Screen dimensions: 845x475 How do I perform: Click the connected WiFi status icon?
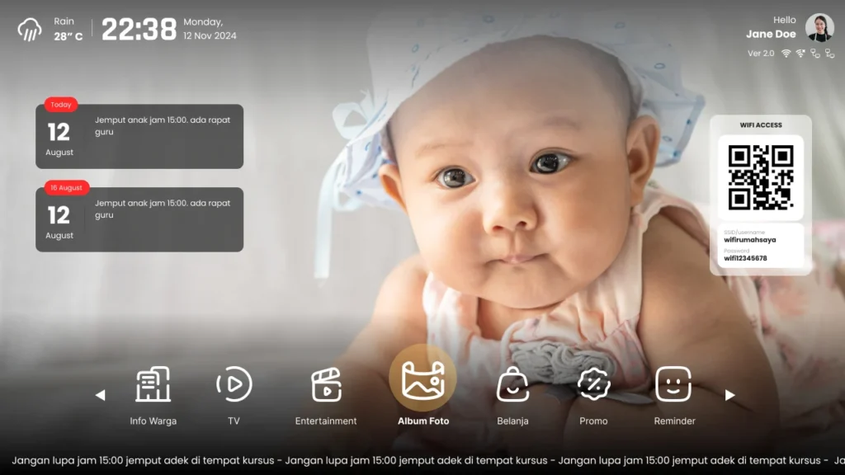[786, 54]
